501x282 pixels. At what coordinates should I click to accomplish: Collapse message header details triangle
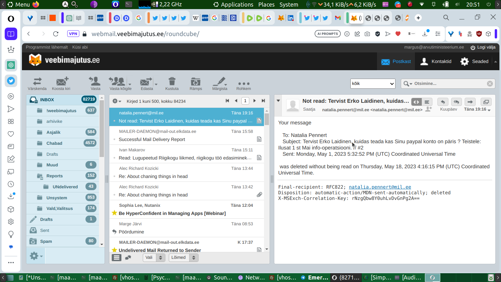click(x=278, y=101)
